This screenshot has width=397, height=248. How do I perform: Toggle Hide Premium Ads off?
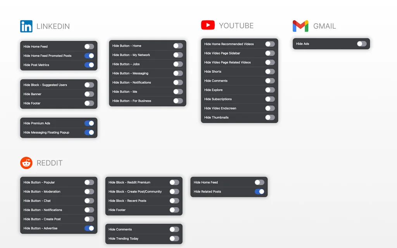pyautogui.click(x=89, y=123)
